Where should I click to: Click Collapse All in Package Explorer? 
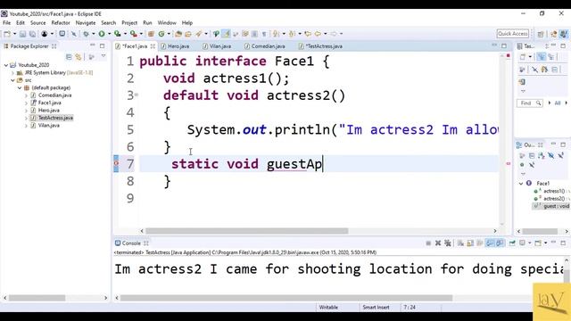pyautogui.click(x=69, y=57)
